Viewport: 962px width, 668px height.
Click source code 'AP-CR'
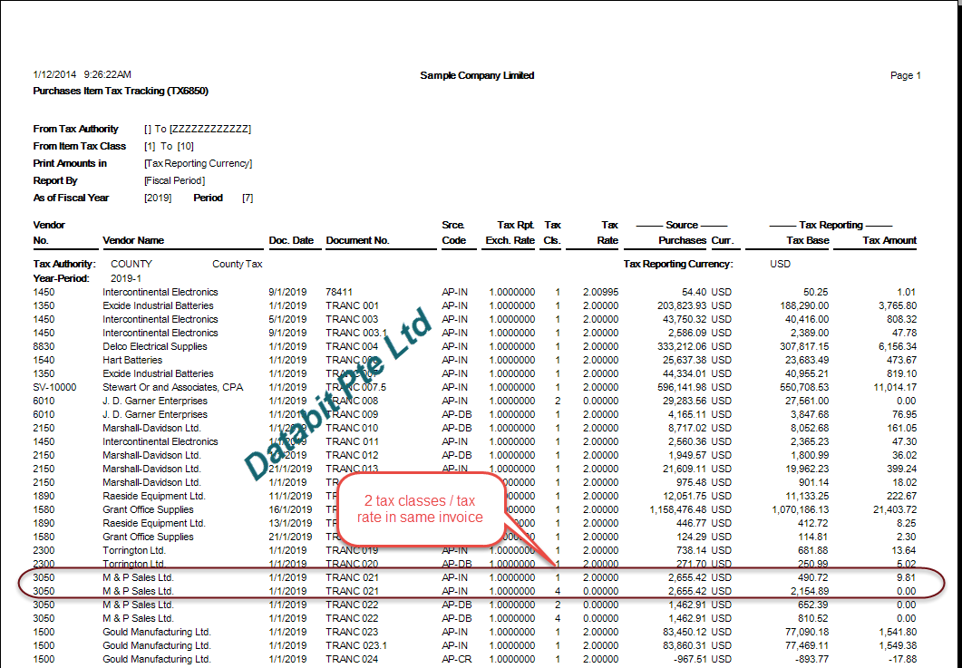[x=454, y=659]
